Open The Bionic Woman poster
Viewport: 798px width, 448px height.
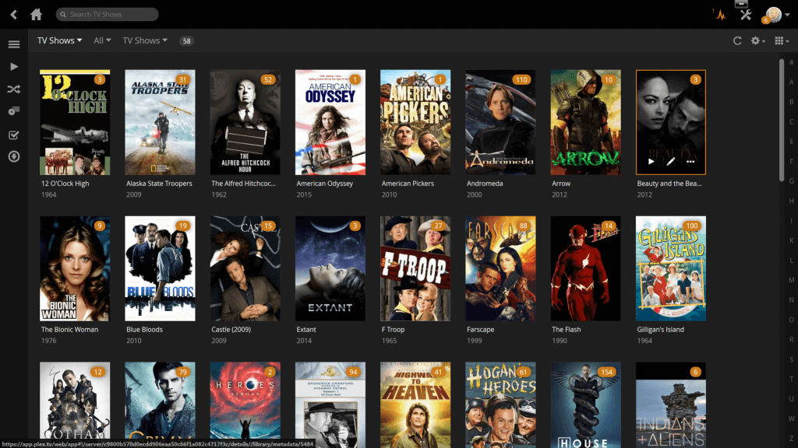75,268
